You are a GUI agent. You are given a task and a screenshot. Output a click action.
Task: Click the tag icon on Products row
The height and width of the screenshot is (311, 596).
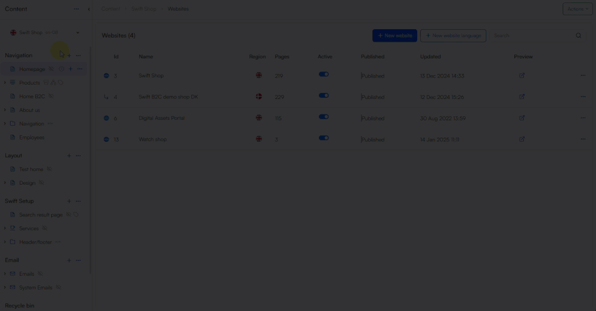coord(61,82)
